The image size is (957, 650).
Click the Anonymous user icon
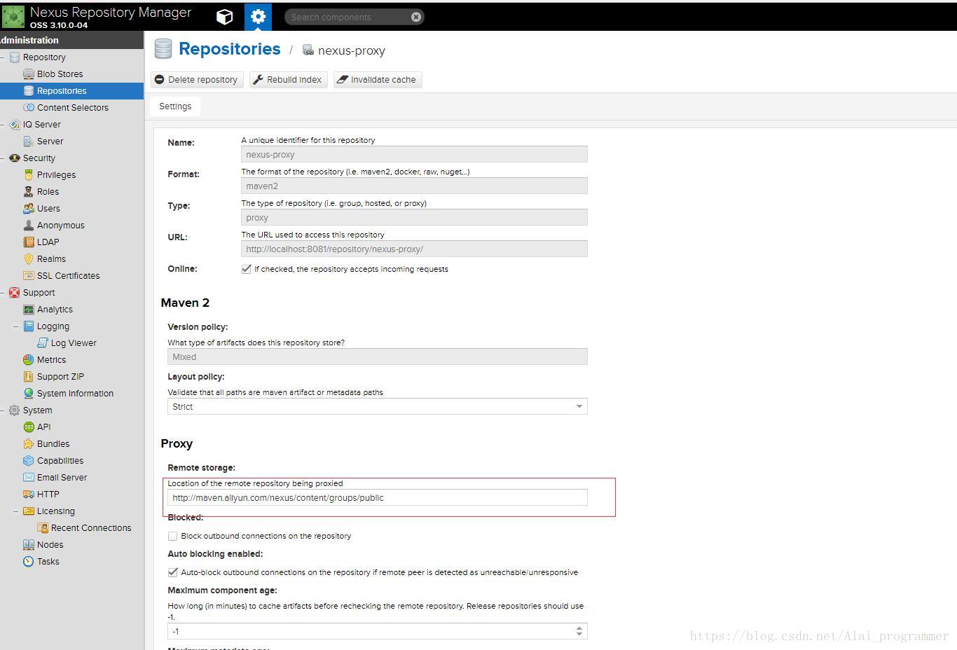click(28, 225)
